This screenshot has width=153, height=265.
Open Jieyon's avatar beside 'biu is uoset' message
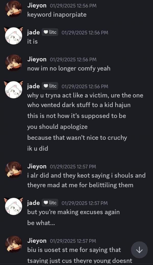click(14, 244)
